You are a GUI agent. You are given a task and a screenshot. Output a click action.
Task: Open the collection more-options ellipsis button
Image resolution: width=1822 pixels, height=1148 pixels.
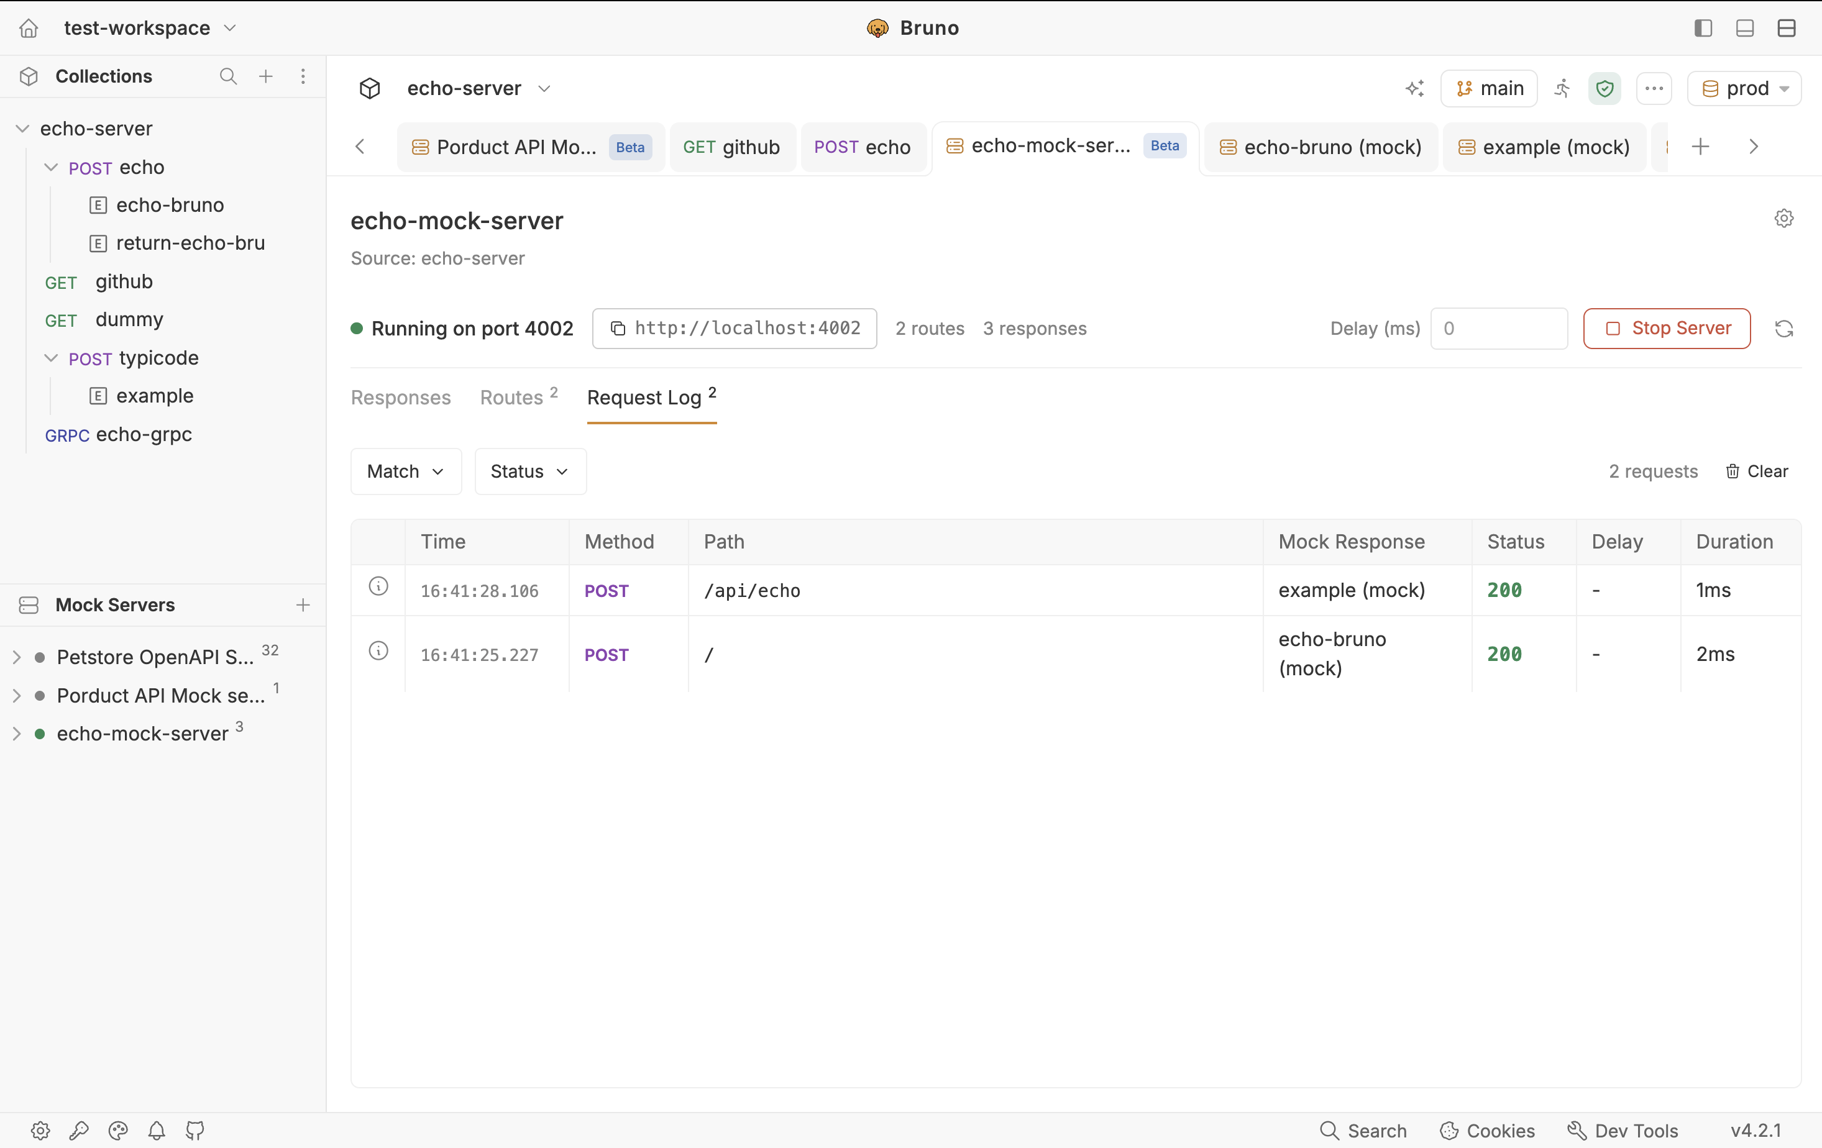[x=1654, y=88]
